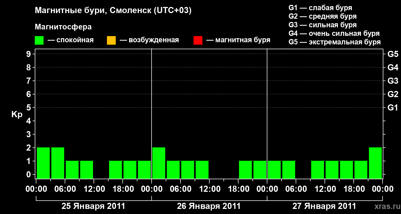This screenshot has height=214, width=401.
Task: Click the 'G1' label on right axis
Action: point(393,108)
